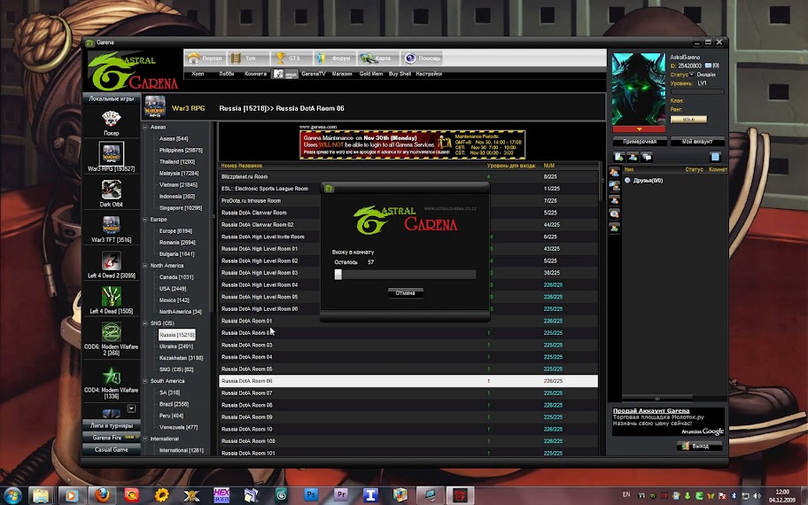The image size is (808, 505).
Task: Click the Продай Аккаунт Garena ad link
Action: click(651, 411)
